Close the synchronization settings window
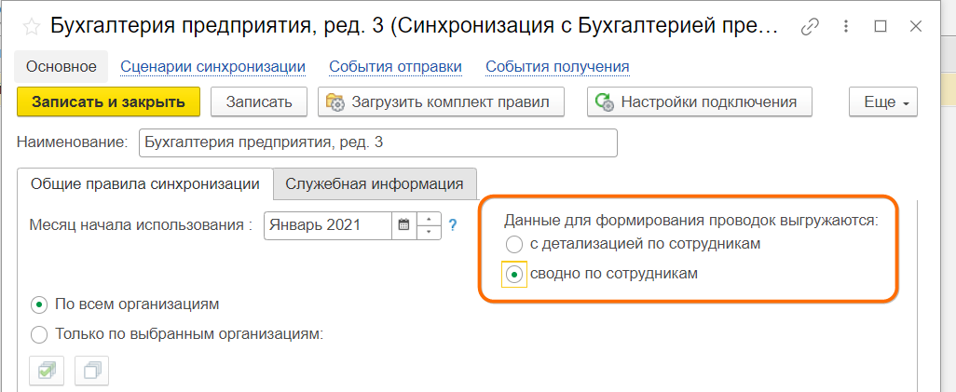 [x=915, y=26]
